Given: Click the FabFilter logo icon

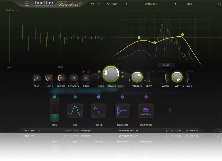Looking at the screenshot, I should [29, 4].
